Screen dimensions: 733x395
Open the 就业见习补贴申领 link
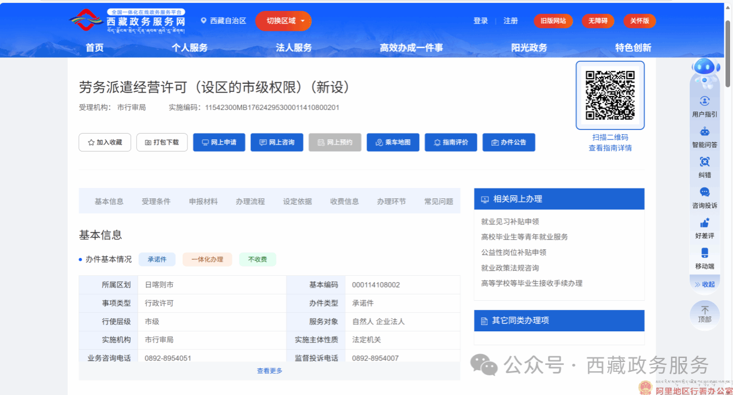pyautogui.click(x=510, y=222)
